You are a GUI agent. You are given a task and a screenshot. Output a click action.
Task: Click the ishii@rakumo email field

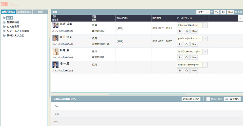pyautogui.click(x=190, y=51)
